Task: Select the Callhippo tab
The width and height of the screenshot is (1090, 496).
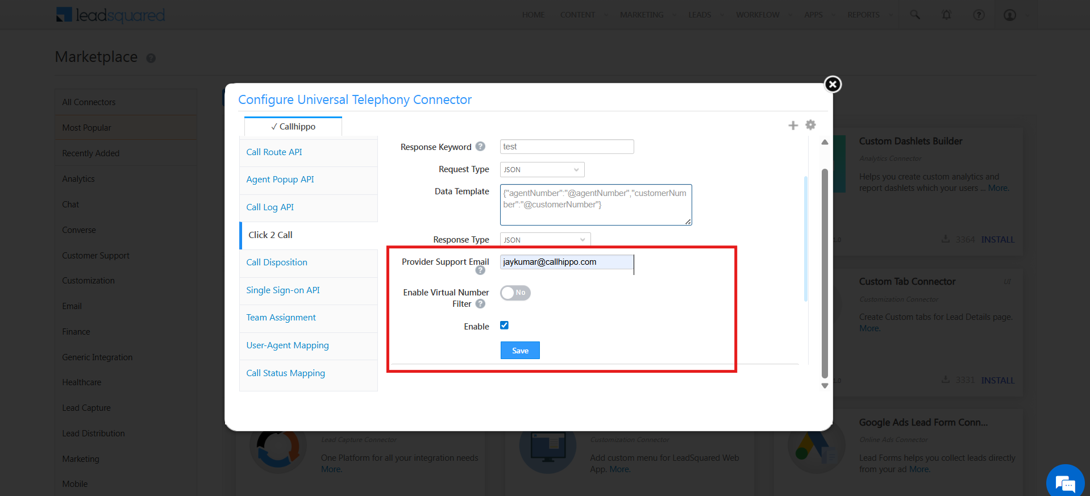Action: [x=293, y=126]
